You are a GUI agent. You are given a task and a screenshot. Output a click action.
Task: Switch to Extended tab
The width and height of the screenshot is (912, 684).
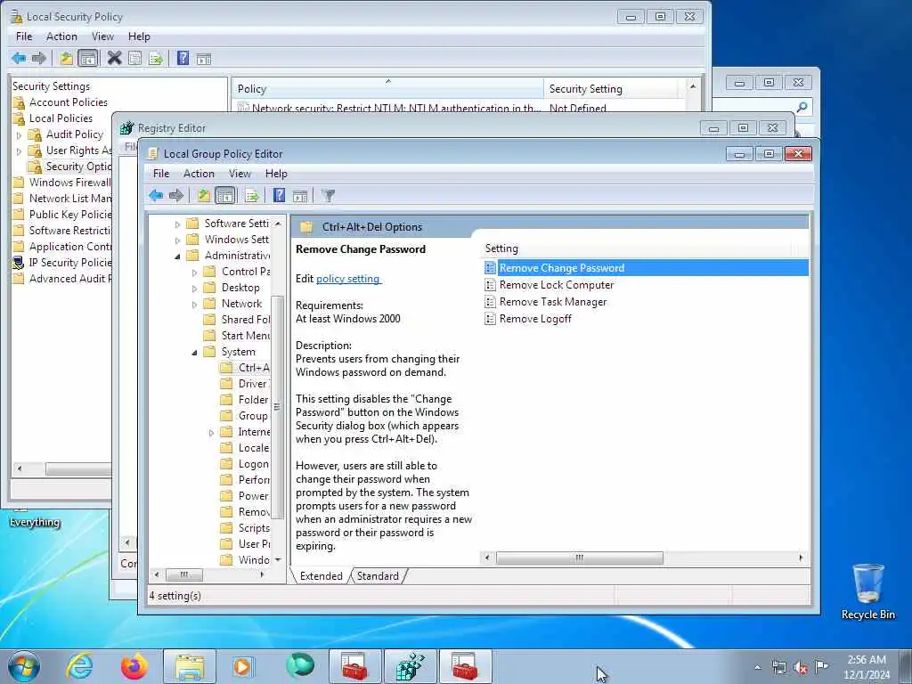click(x=321, y=576)
